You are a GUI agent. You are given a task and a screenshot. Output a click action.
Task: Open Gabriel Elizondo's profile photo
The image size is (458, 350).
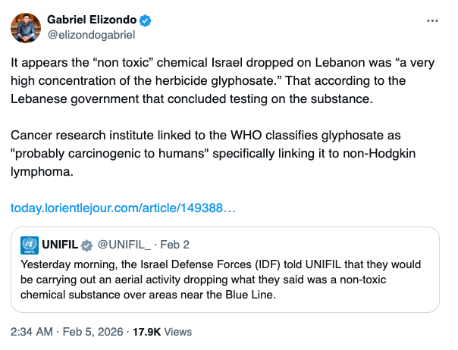(25, 27)
